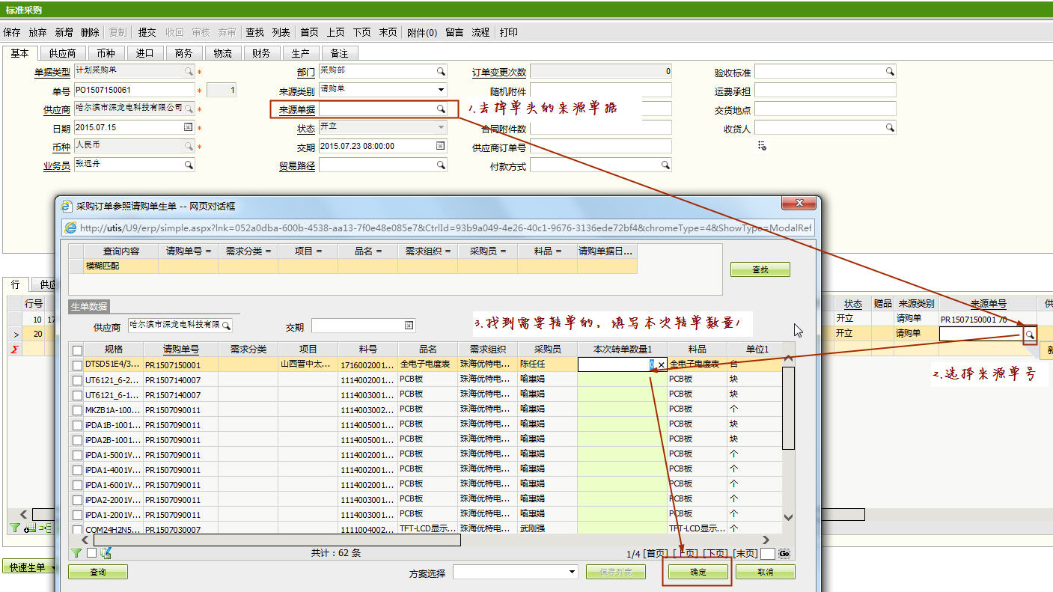Image resolution: width=1053 pixels, height=592 pixels.
Task: Click the lookup icon in the 付款方式 field
Action: (x=665, y=165)
